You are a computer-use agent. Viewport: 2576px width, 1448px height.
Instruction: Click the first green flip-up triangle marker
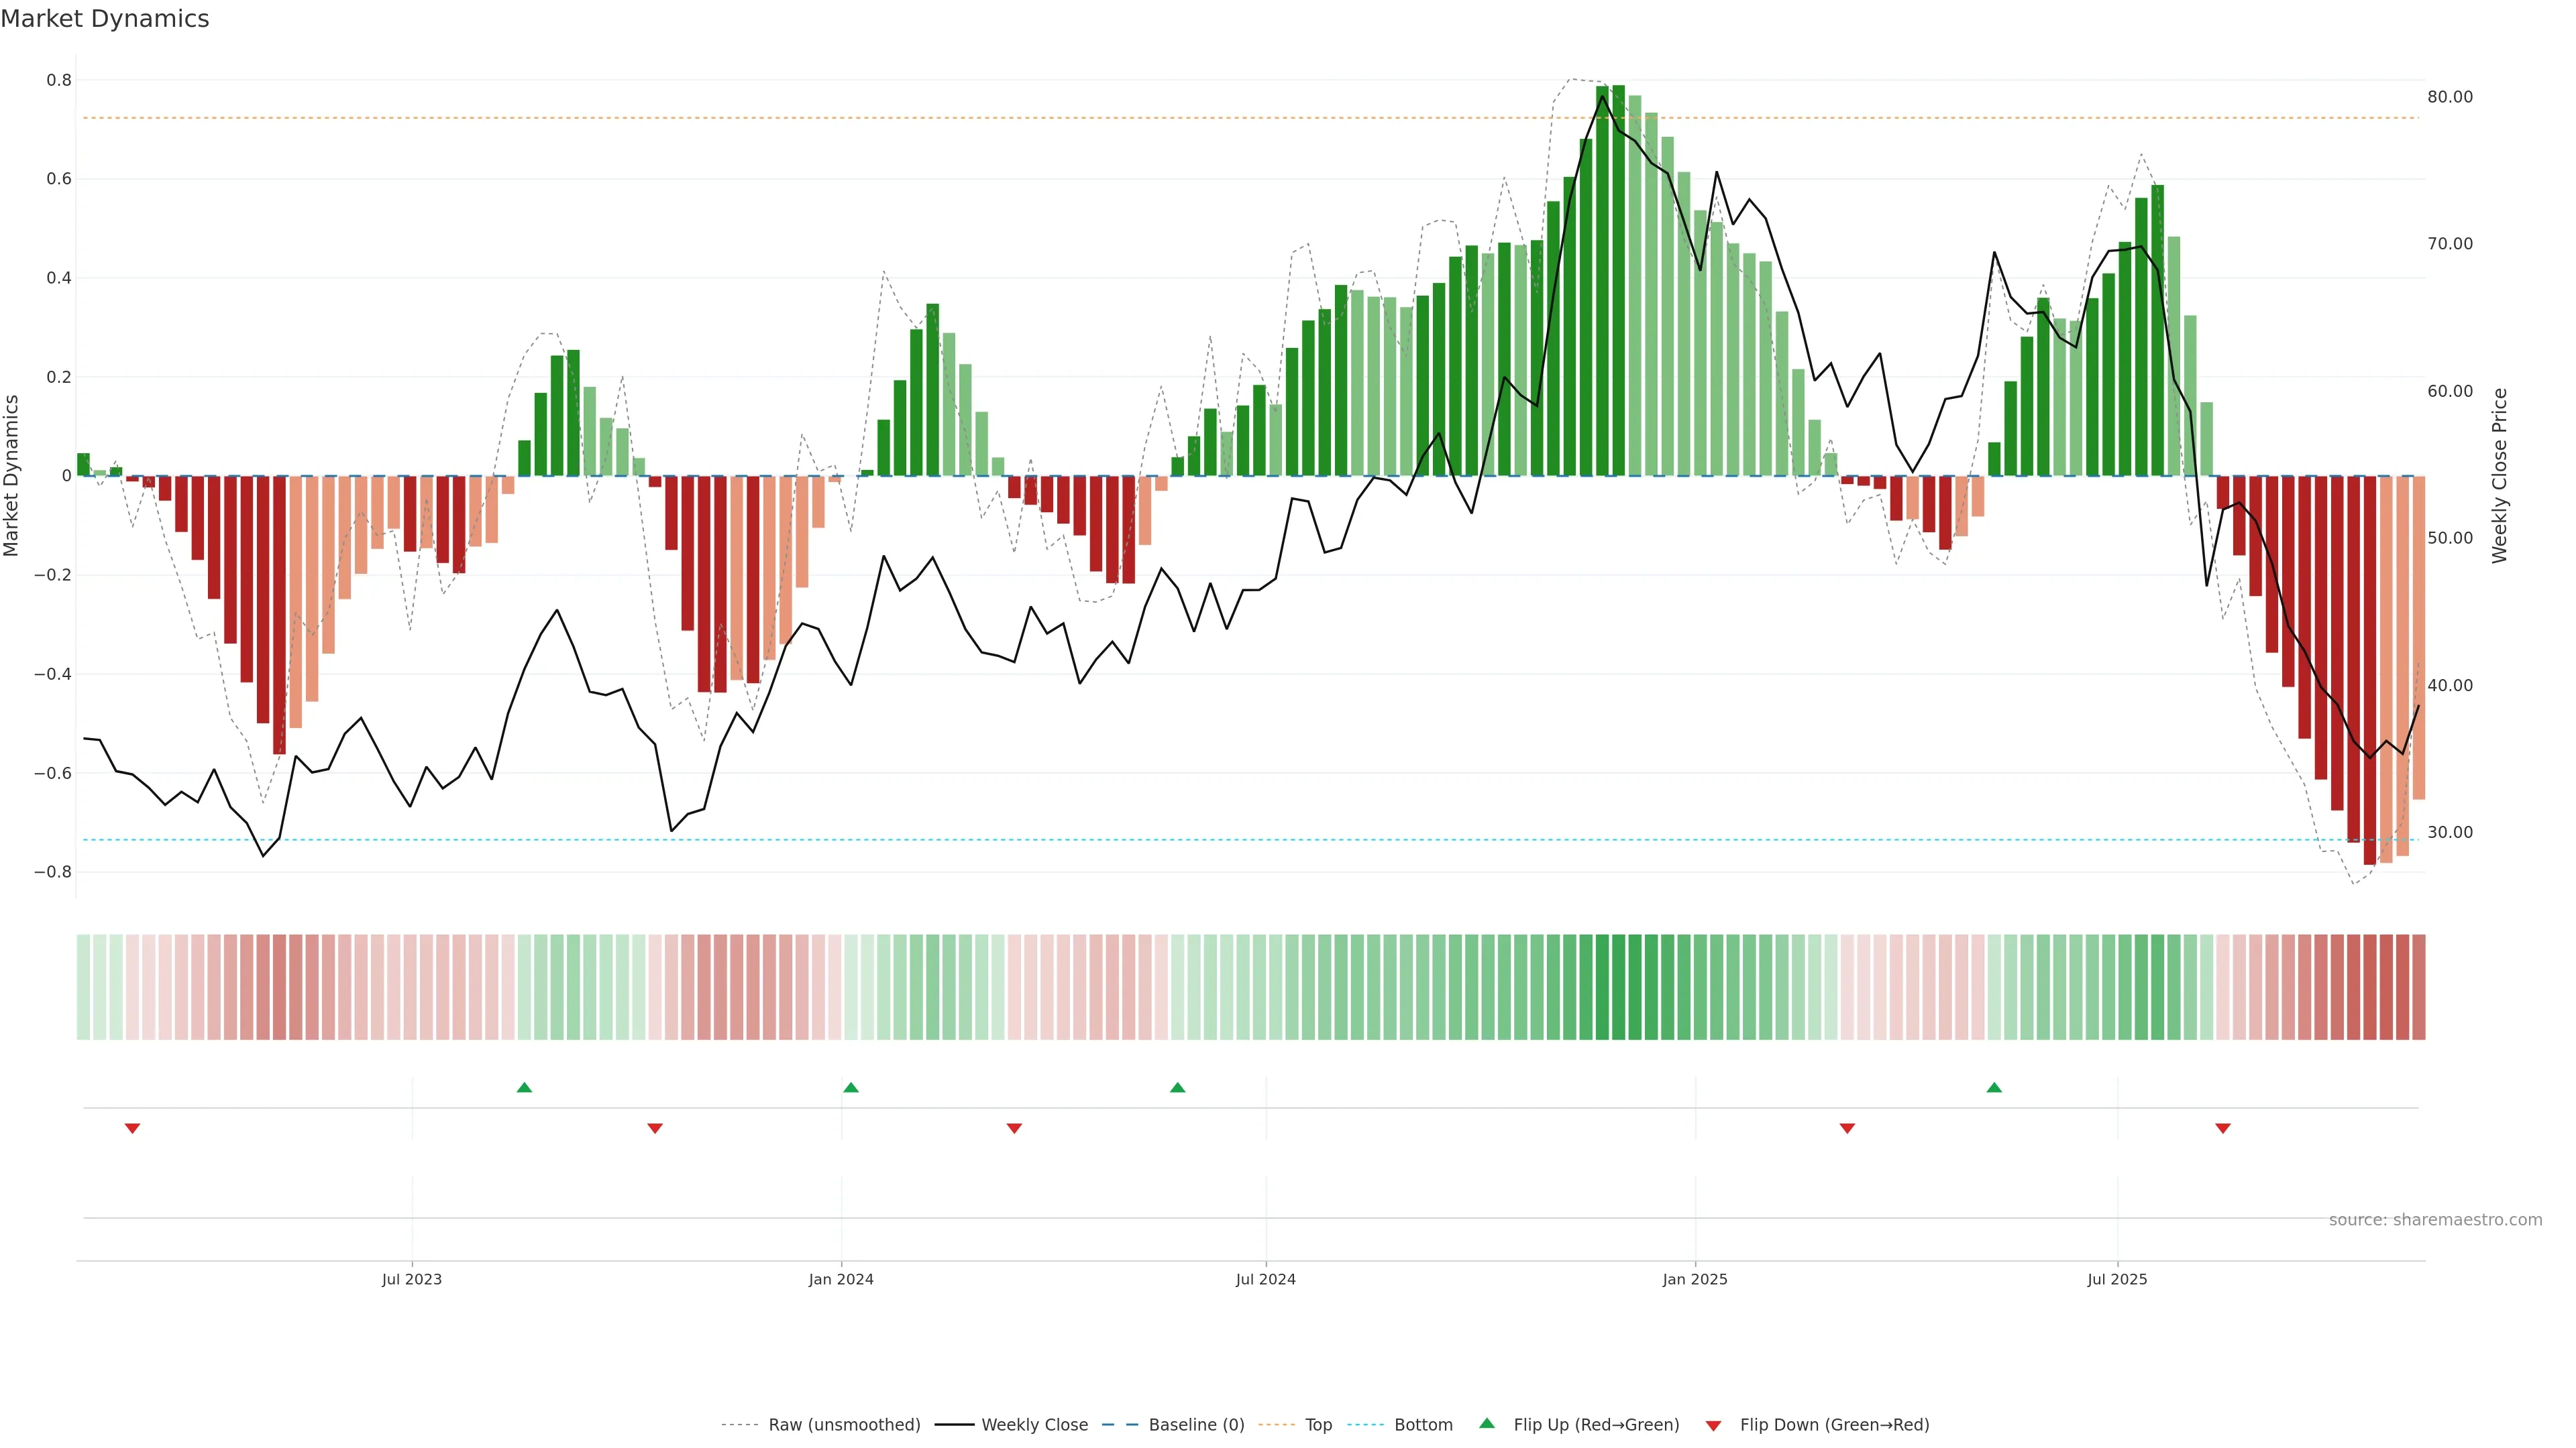pyautogui.click(x=524, y=1087)
